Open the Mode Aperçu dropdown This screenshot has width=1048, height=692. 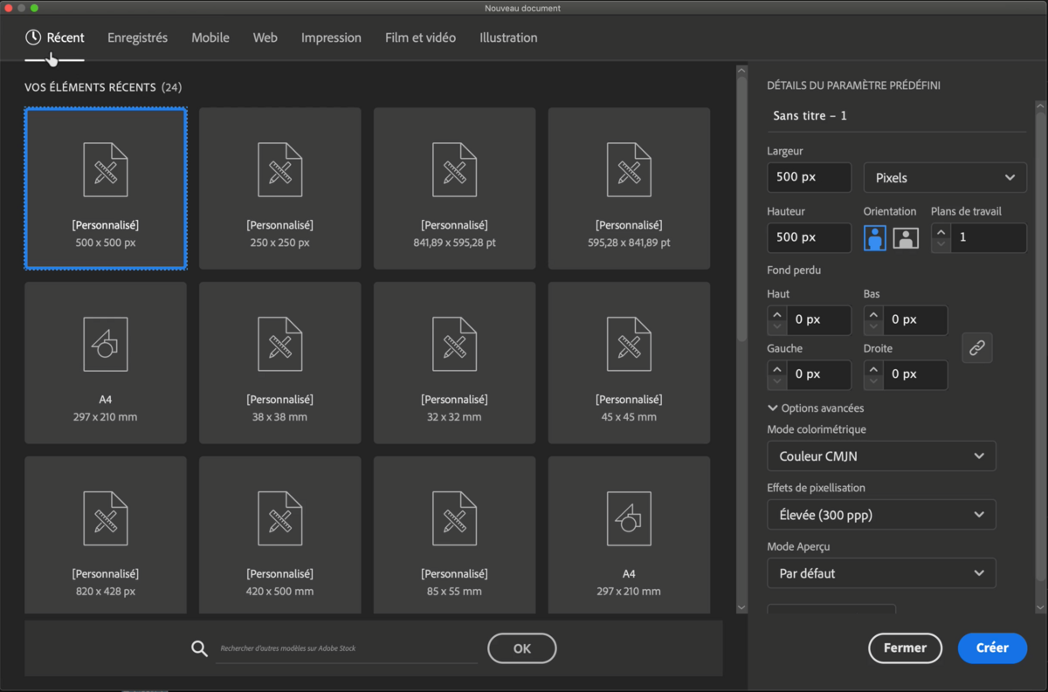881,573
